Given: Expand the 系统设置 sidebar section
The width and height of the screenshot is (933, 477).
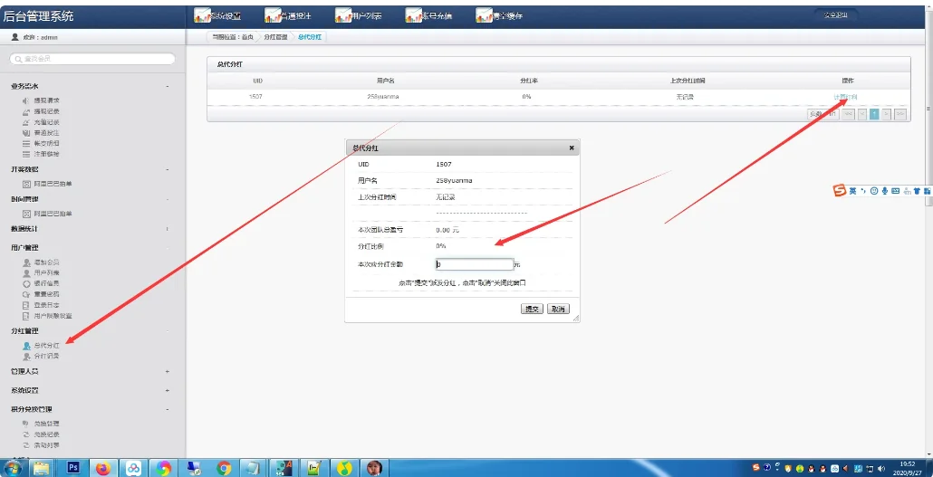Looking at the screenshot, I should tap(167, 391).
